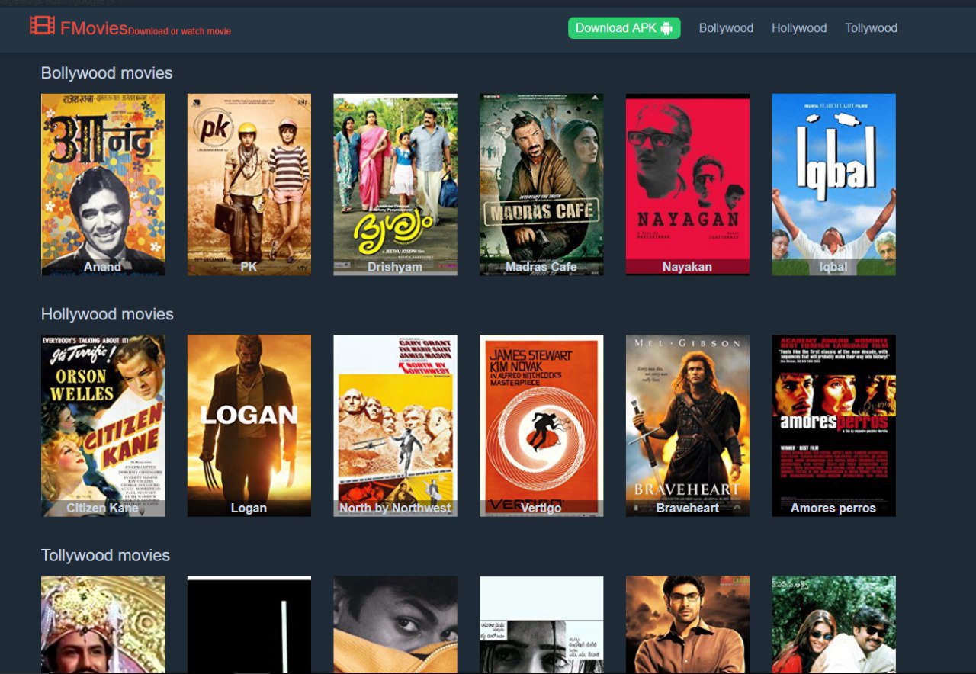Click the "Braveheart" caption label

point(688,508)
